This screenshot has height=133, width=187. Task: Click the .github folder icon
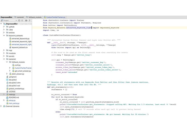(x=7, y=27)
